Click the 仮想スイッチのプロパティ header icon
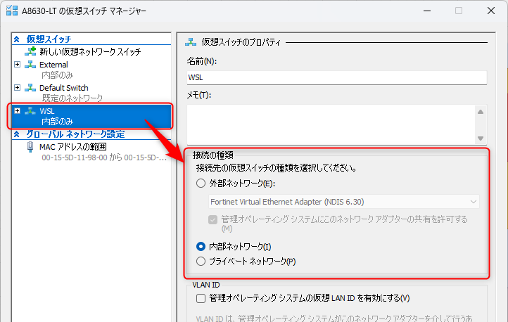This screenshot has width=508, height=322. (191, 41)
